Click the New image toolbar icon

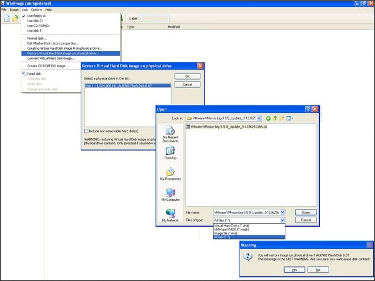(x=6, y=18)
